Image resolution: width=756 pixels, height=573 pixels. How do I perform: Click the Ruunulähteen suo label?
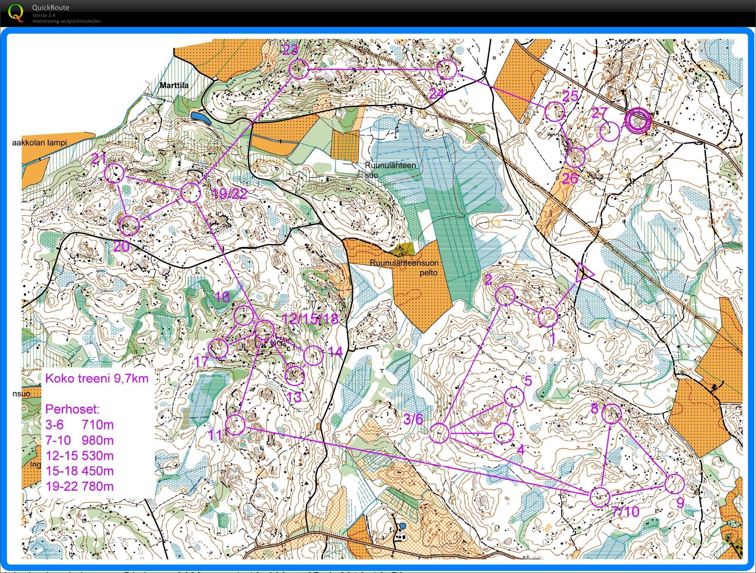click(x=391, y=170)
